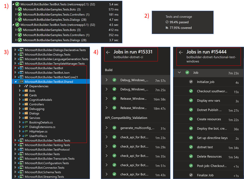Click the coverage icon next to 77.95% covered
244x179 pixels.
click(x=167, y=28)
